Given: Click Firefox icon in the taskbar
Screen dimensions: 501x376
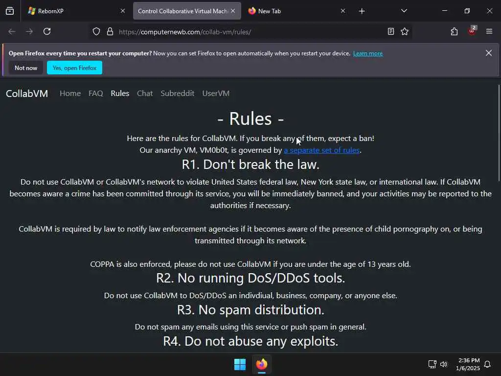Looking at the screenshot, I should click(x=262, y=364).
